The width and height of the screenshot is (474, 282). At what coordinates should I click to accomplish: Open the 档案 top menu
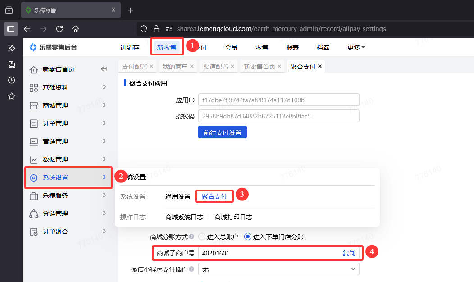click(323, 47)
